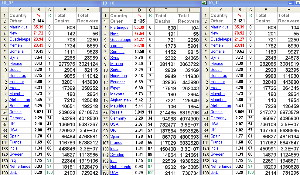Image resolution: width=300 pixels, height=175 pixels.
Task: Click the Bosnia and link in 10_03
Action: coord(19,106)
